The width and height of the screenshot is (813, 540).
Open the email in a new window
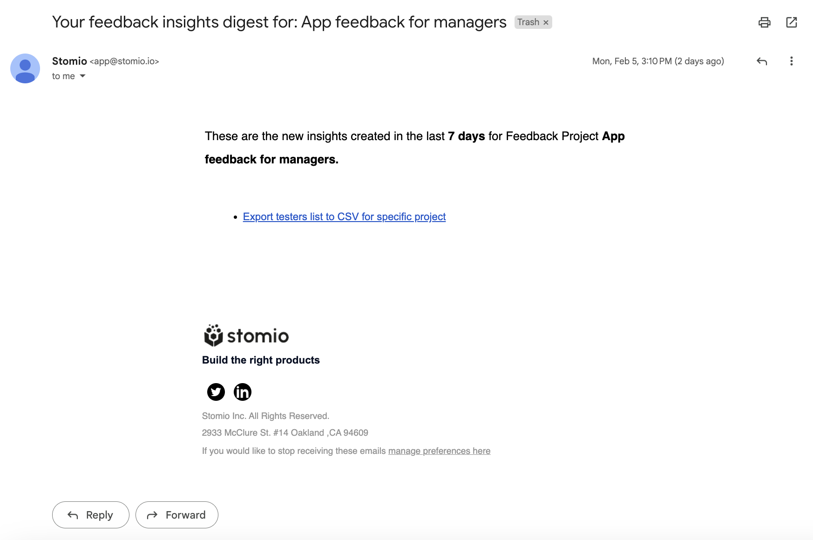tap(791, 22)
